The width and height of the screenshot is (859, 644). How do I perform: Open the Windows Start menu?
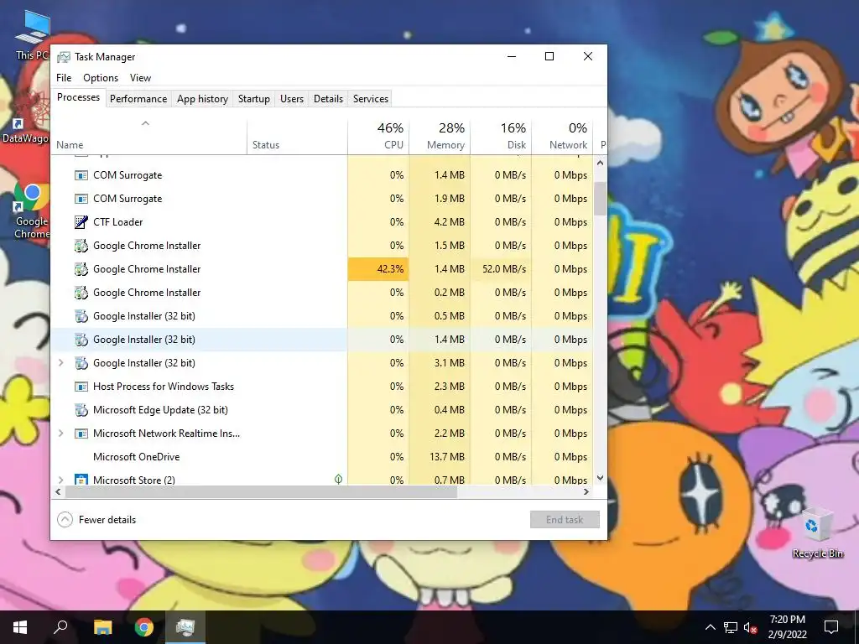click(x=20, y=627)
